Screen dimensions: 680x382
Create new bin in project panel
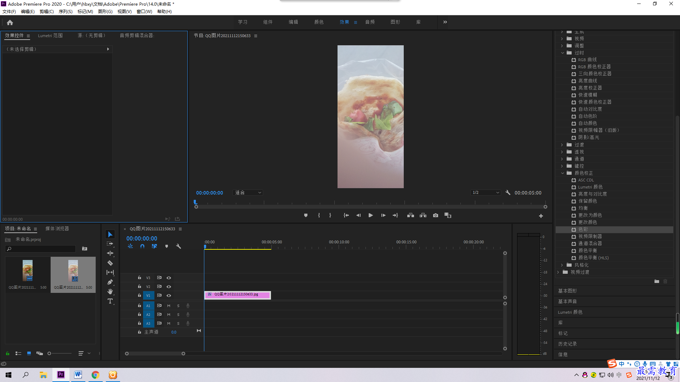[x=85, y=249]
